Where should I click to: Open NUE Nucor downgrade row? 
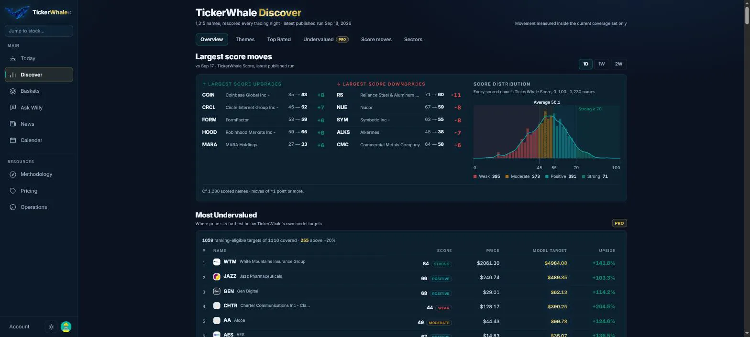[x=399, y=107]
